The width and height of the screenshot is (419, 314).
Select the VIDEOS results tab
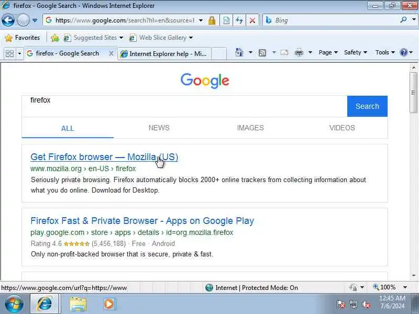click(342, 128)
